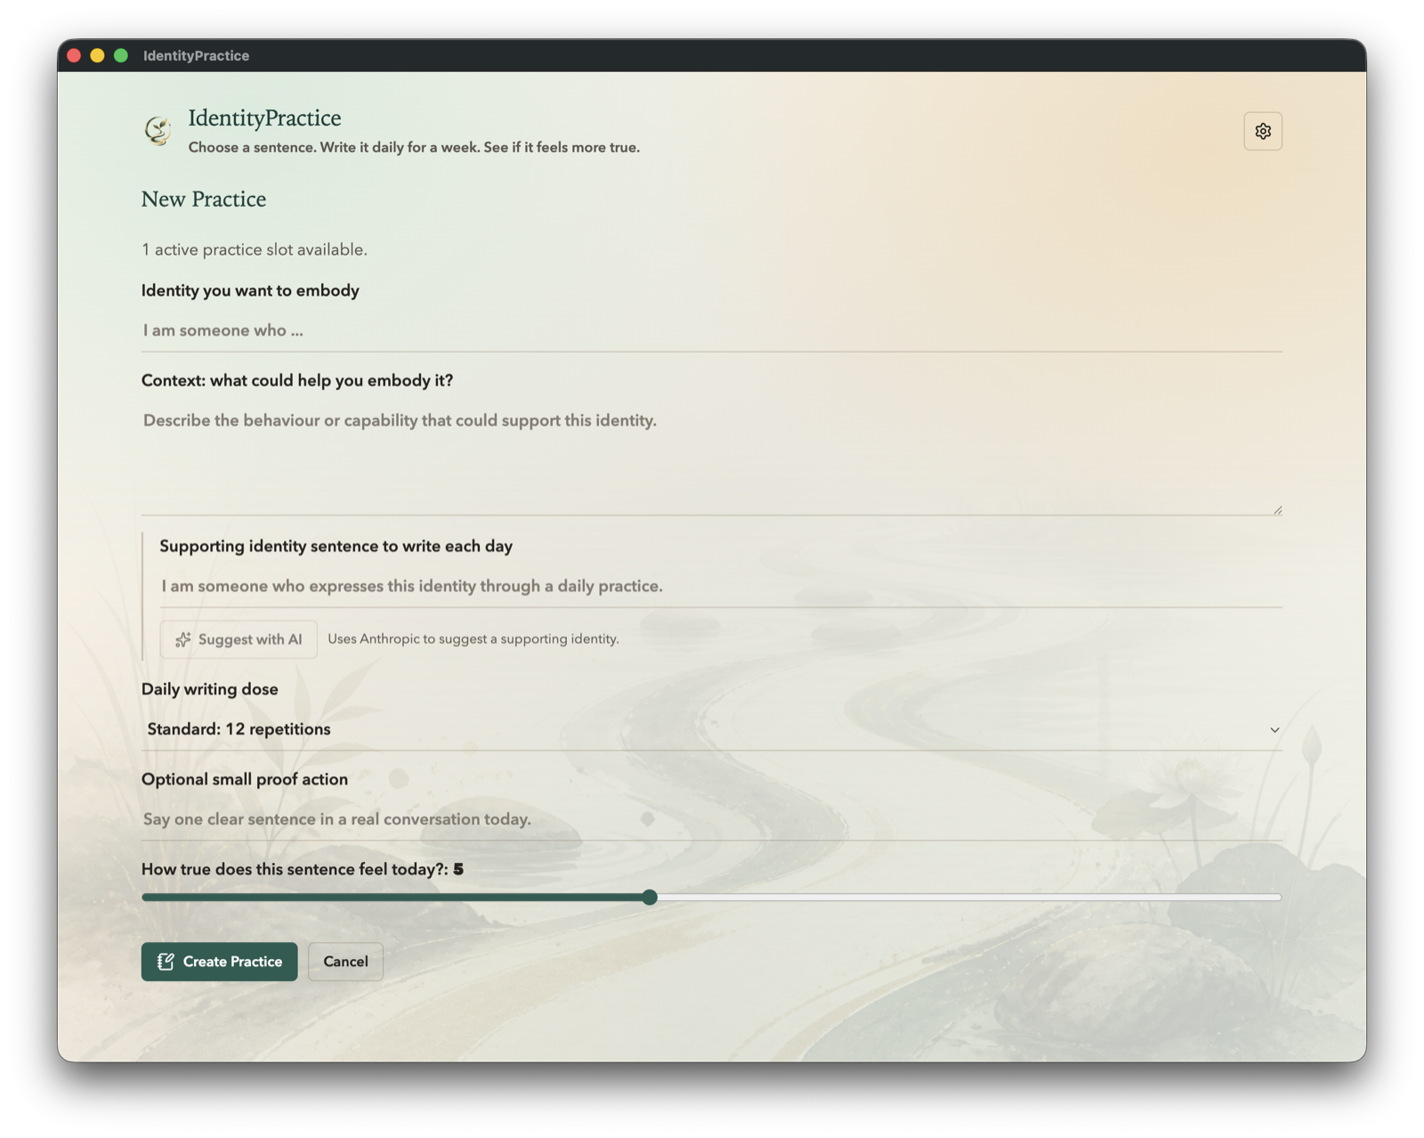The height and width of the screenshot is (1138, 1424).
Task: Click the IdentityPractice logo icon
Action: [x=158, y=131]
